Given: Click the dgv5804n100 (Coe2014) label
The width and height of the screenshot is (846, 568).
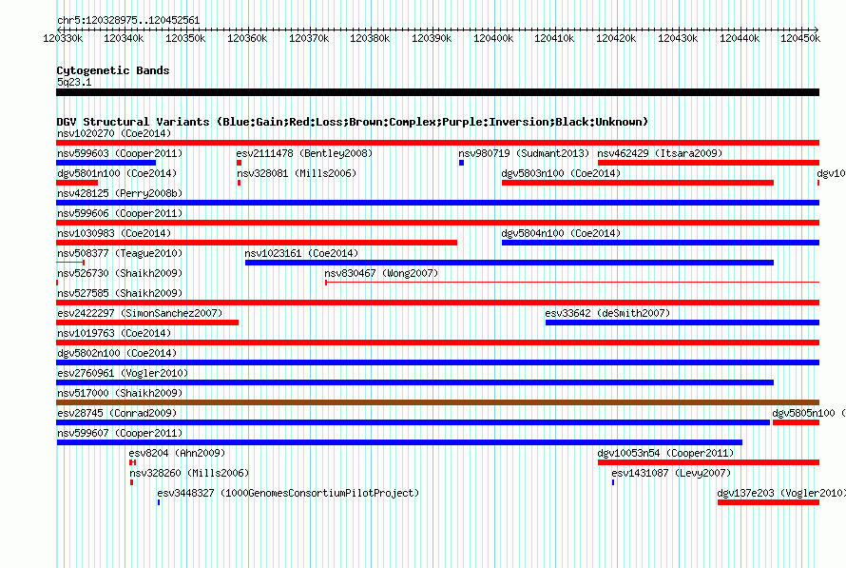Looking at the screenshot, I should pos(561,233).
